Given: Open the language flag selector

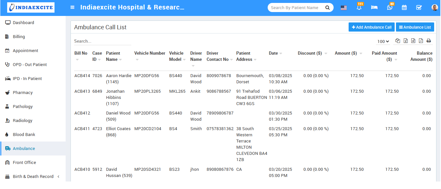Looking at the screenshot, I should pyautogui.click(x=343, y=8).
